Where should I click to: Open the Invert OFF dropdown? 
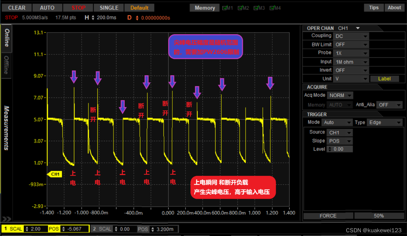tap(351, 70)
